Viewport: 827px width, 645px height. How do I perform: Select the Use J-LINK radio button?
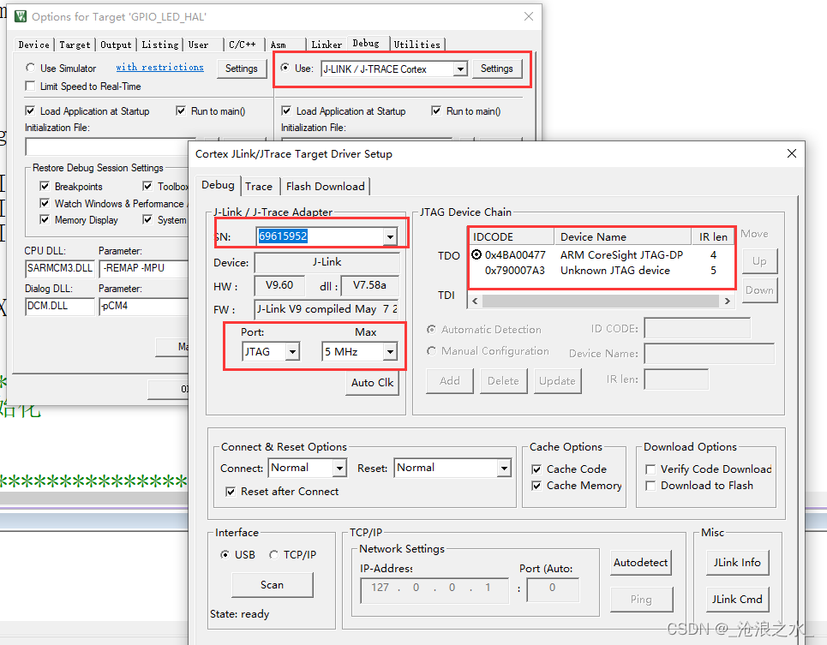click(285, 68)
